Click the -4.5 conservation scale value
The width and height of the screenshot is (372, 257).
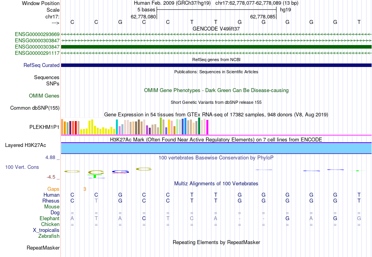[51, 177]
